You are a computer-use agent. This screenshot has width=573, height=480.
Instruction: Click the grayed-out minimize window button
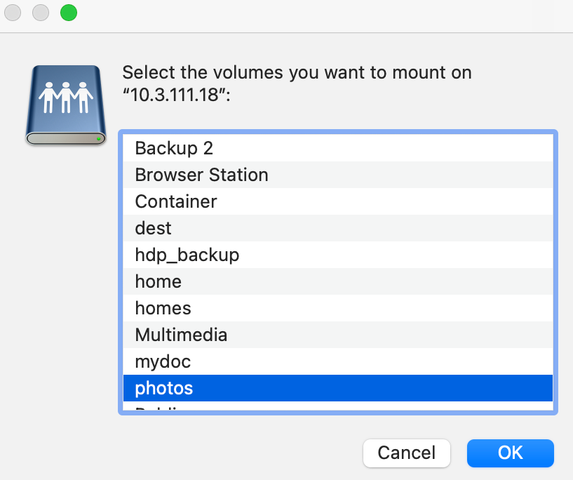click(x=41, y=13)
